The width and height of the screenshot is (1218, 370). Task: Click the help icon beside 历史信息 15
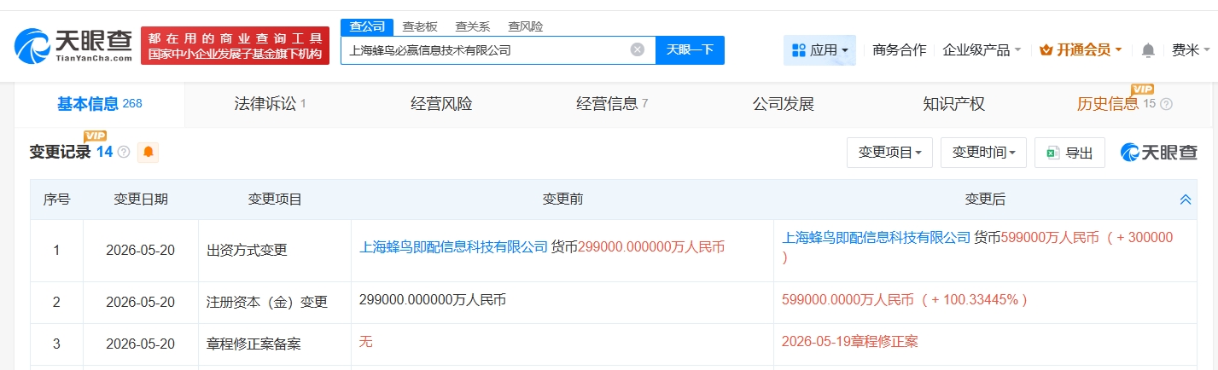coord(1167,104)
